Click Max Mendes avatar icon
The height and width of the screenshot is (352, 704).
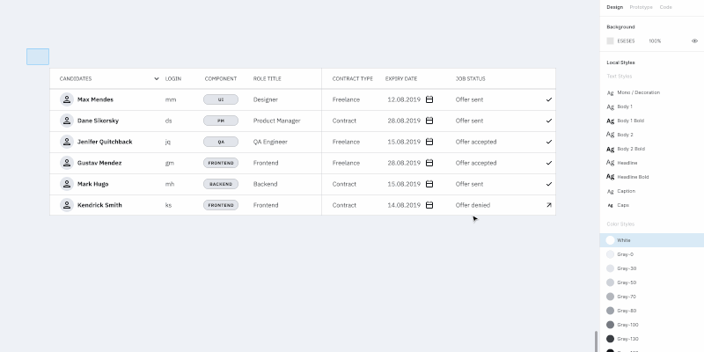click(66, 99)
